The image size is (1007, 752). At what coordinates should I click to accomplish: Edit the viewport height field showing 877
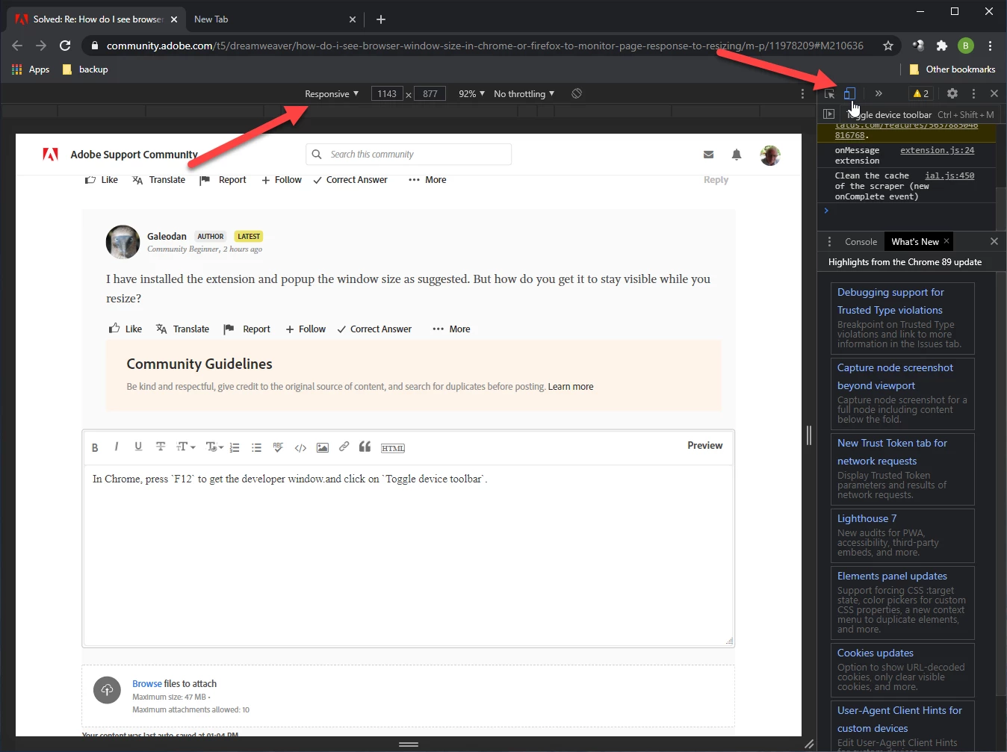tap(430, 94)
